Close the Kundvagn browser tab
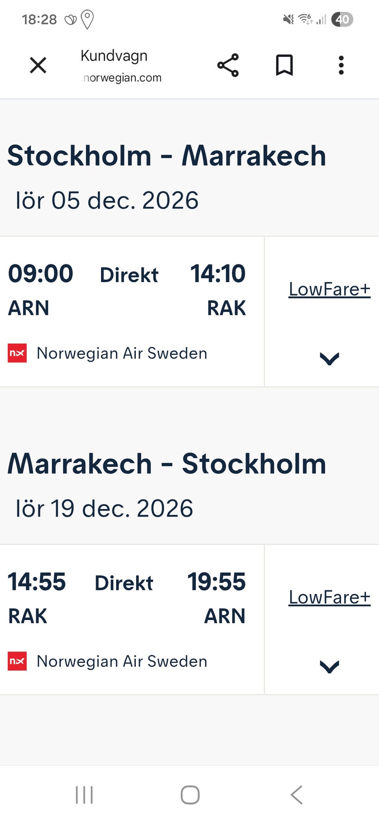Screen dimensions: 379x822 [x=38, y=65]
